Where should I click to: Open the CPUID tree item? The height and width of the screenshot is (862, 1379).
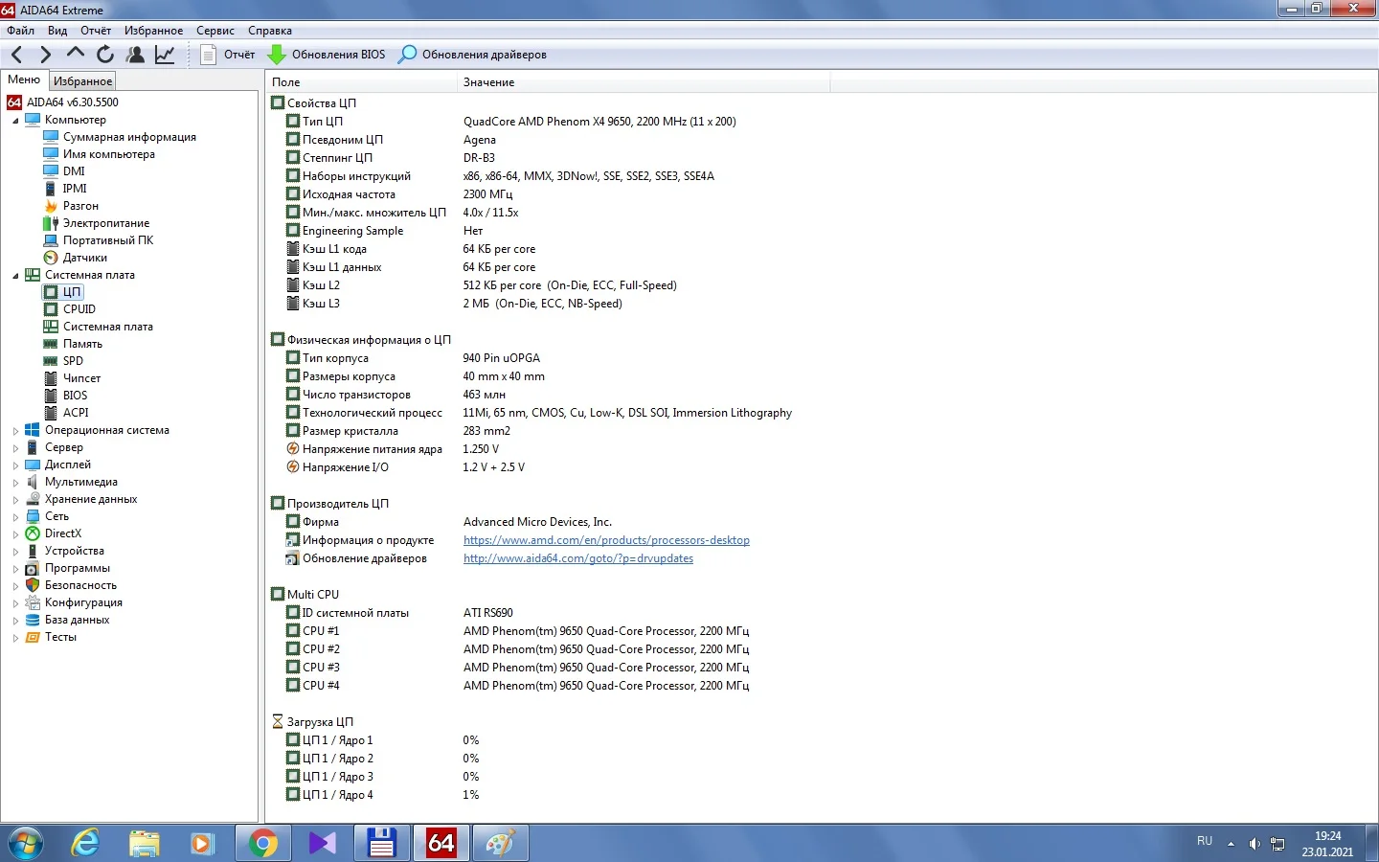pyautogui.click(x=79, y=309)
